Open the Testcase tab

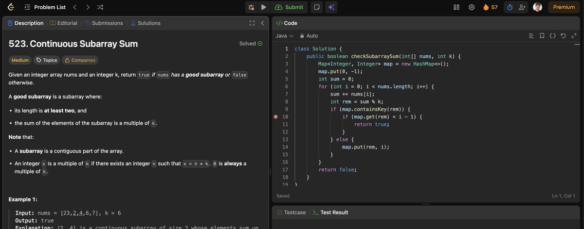click(x=291, y=213)
